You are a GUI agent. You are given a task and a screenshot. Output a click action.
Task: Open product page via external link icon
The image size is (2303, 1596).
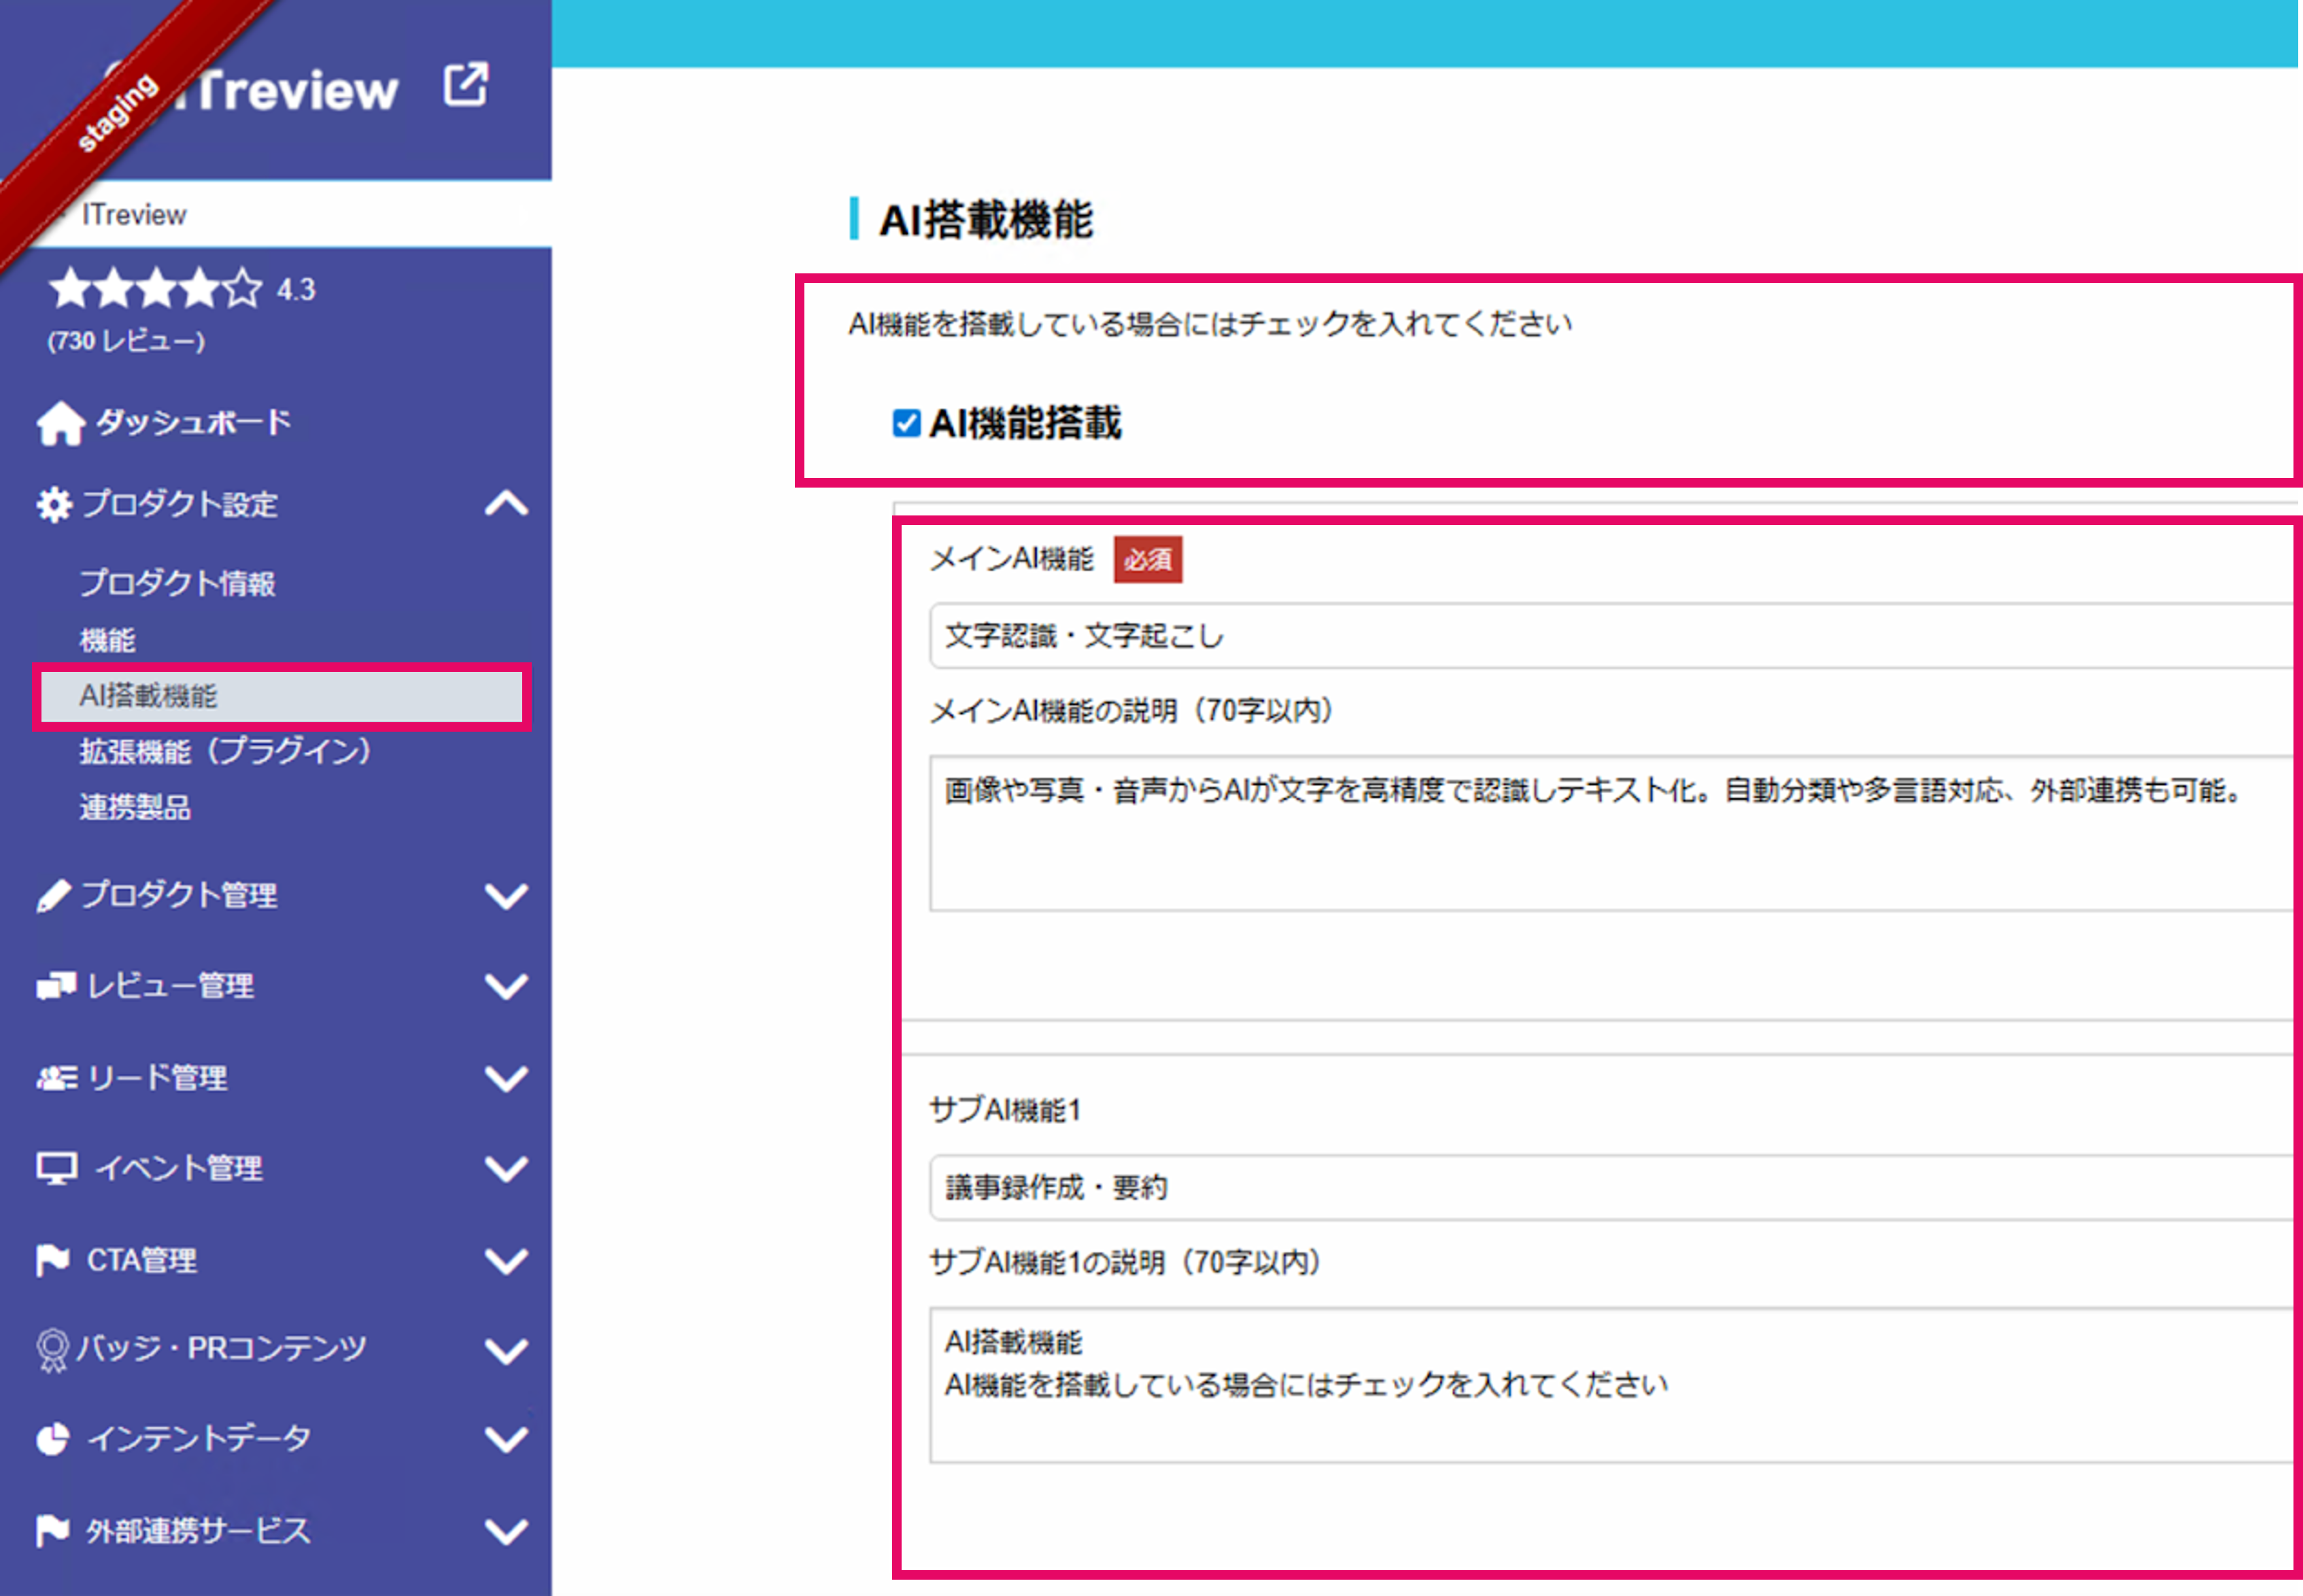pos(466,86)
